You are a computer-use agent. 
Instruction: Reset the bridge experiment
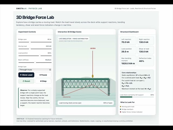click(x=26, y=81)
